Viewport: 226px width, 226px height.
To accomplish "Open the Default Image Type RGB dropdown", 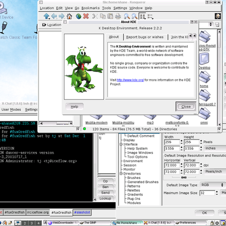I will point(212,185).
